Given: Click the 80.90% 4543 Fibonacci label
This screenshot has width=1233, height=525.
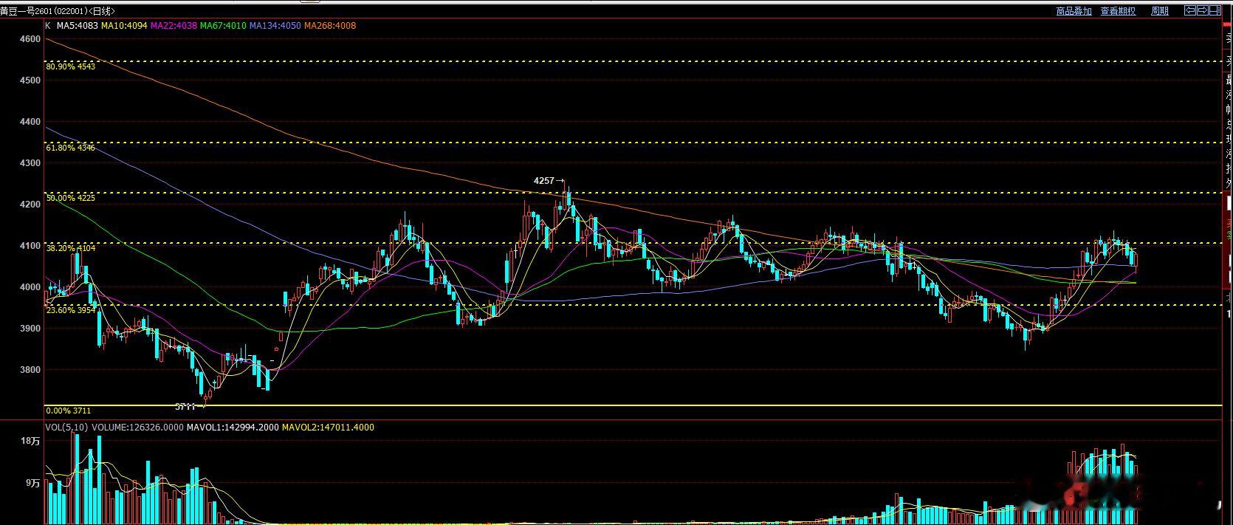Looking at the screenshot, I should point(70,66).
